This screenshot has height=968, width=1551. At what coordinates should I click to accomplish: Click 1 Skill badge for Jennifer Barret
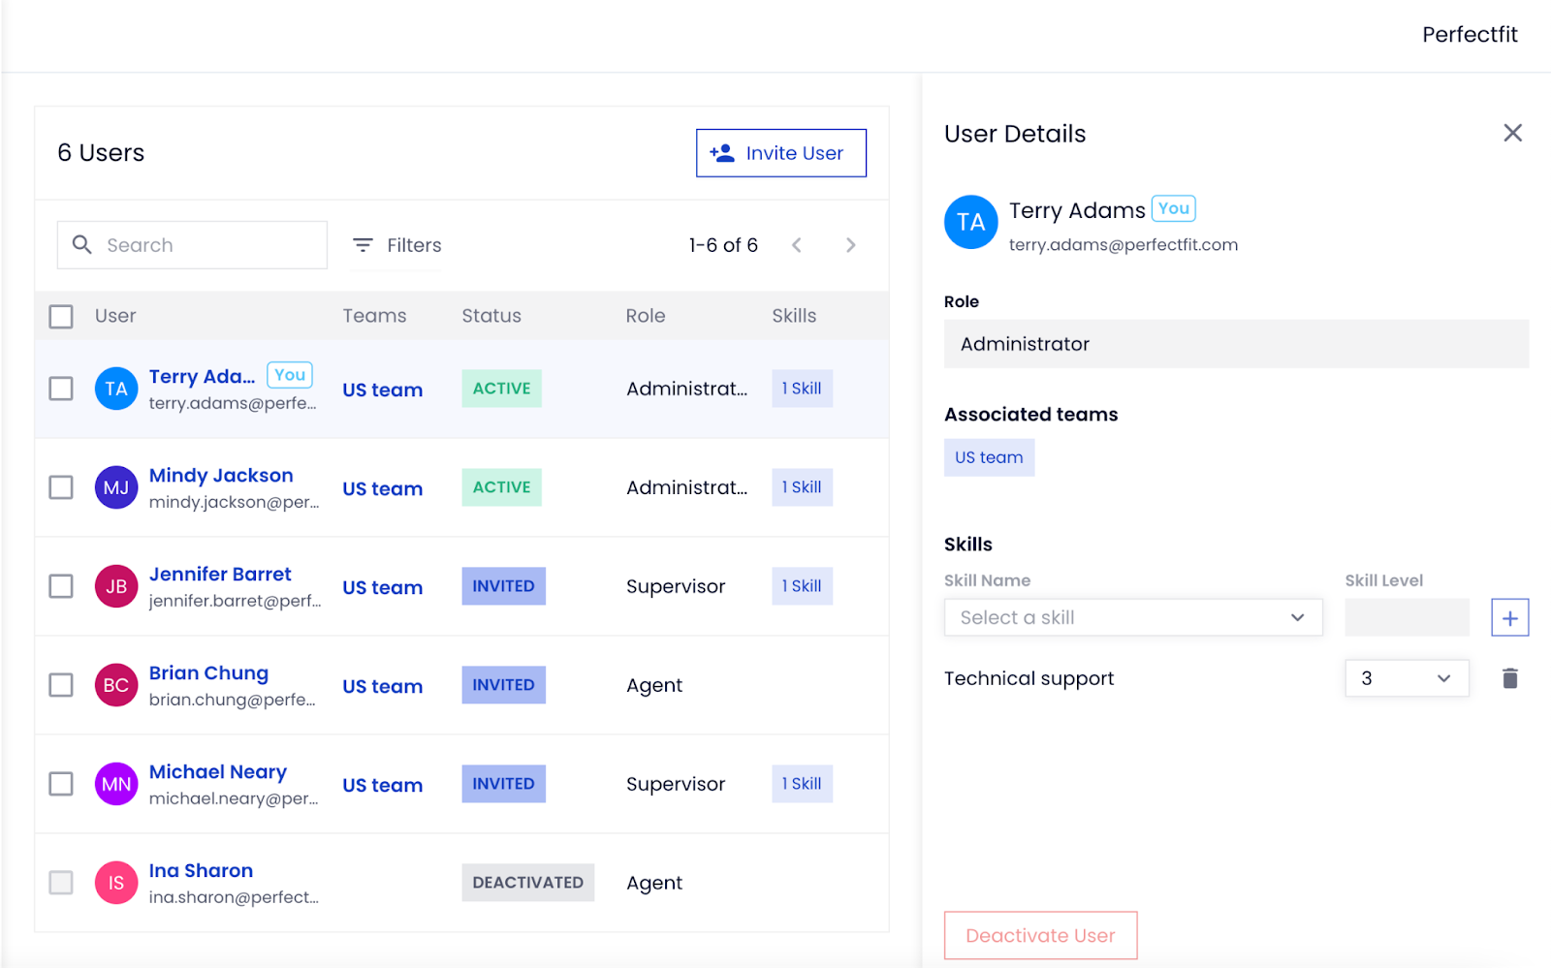[x=802, y=586]
